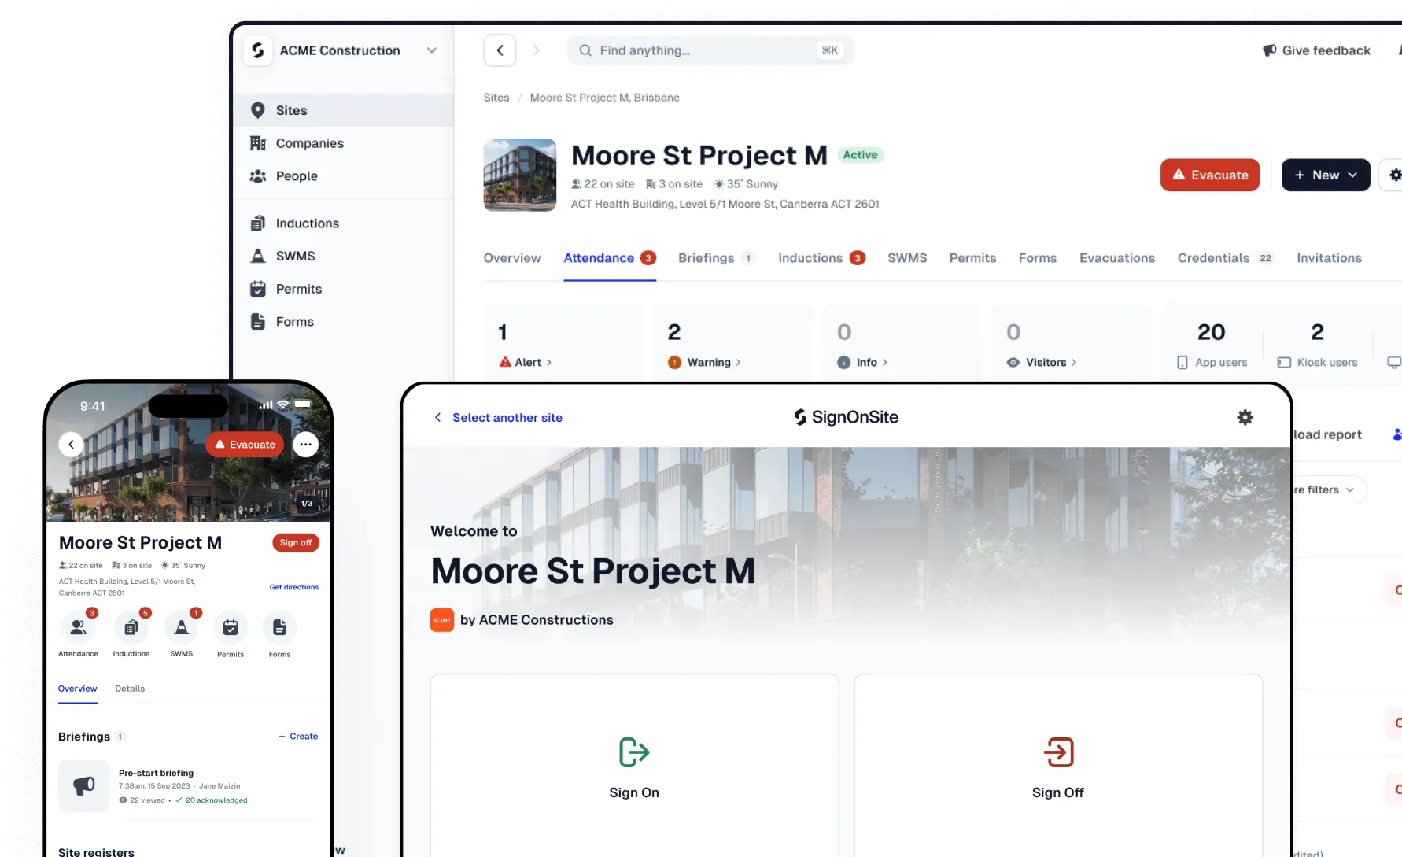
Task: Open the People section
Action: pyautogui.click(x=297, y=175)
